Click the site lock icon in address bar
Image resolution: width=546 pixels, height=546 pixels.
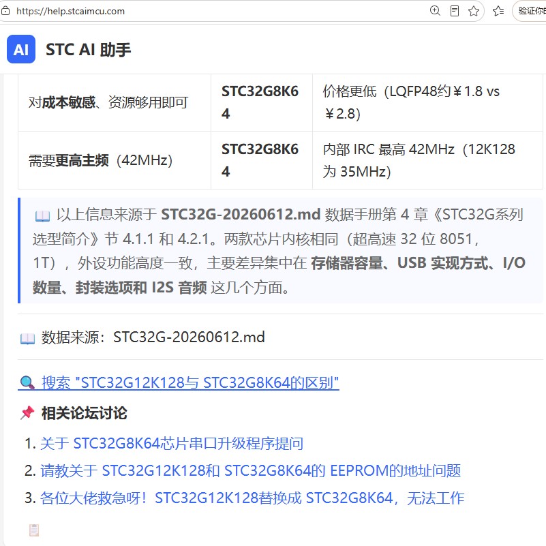[x=5, y=11]
